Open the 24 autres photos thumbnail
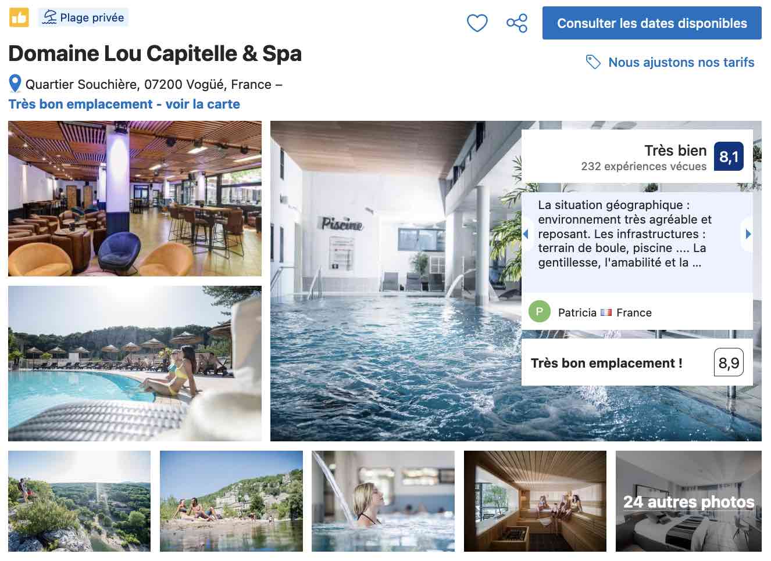The height and width of the screenshot is (561, 771). click(x=688, y=501)
